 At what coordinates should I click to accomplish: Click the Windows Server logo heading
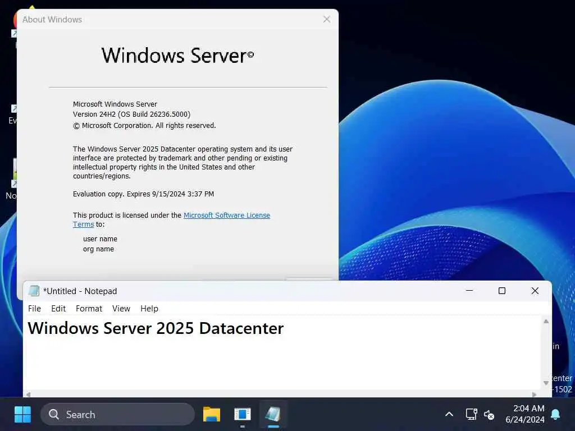[177, 56]
